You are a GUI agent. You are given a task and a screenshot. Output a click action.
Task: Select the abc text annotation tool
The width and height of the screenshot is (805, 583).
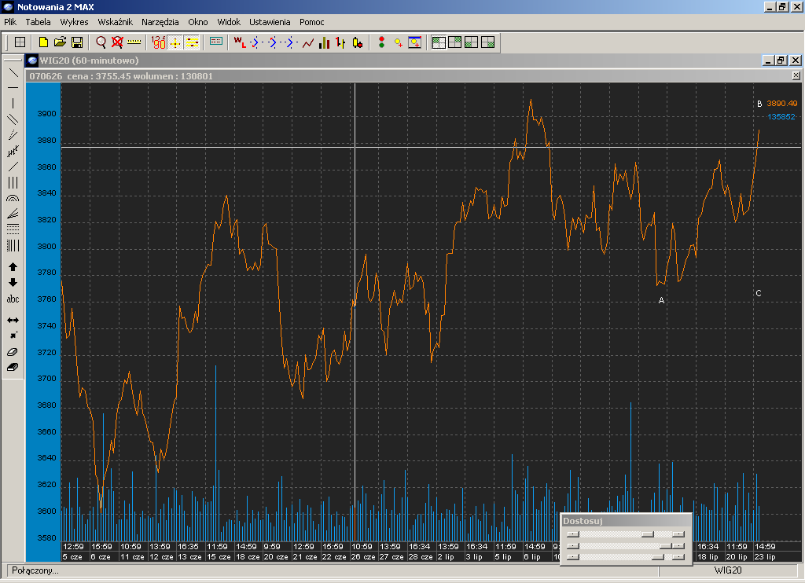(13, 299)
